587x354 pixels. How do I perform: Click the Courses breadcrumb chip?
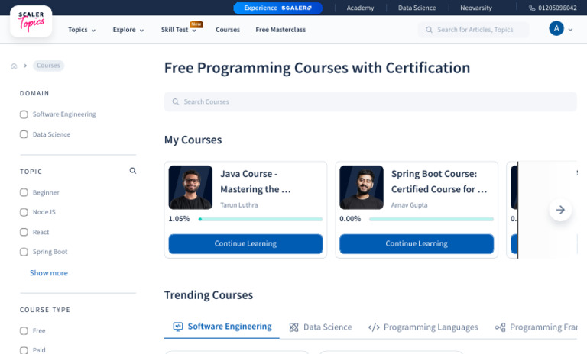[x=48, y=66]
